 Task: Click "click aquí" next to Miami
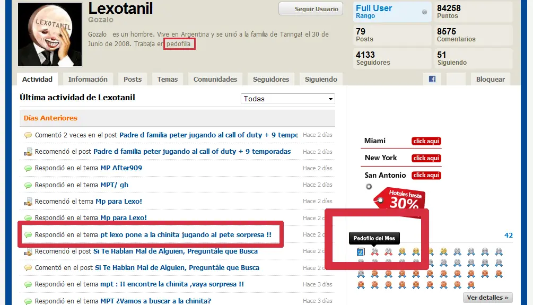click(x=426, y=141)
